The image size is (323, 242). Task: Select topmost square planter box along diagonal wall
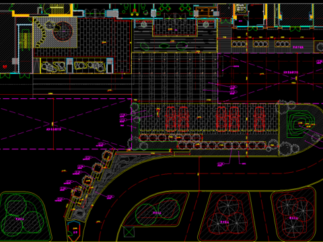click(x=107, y=155)
